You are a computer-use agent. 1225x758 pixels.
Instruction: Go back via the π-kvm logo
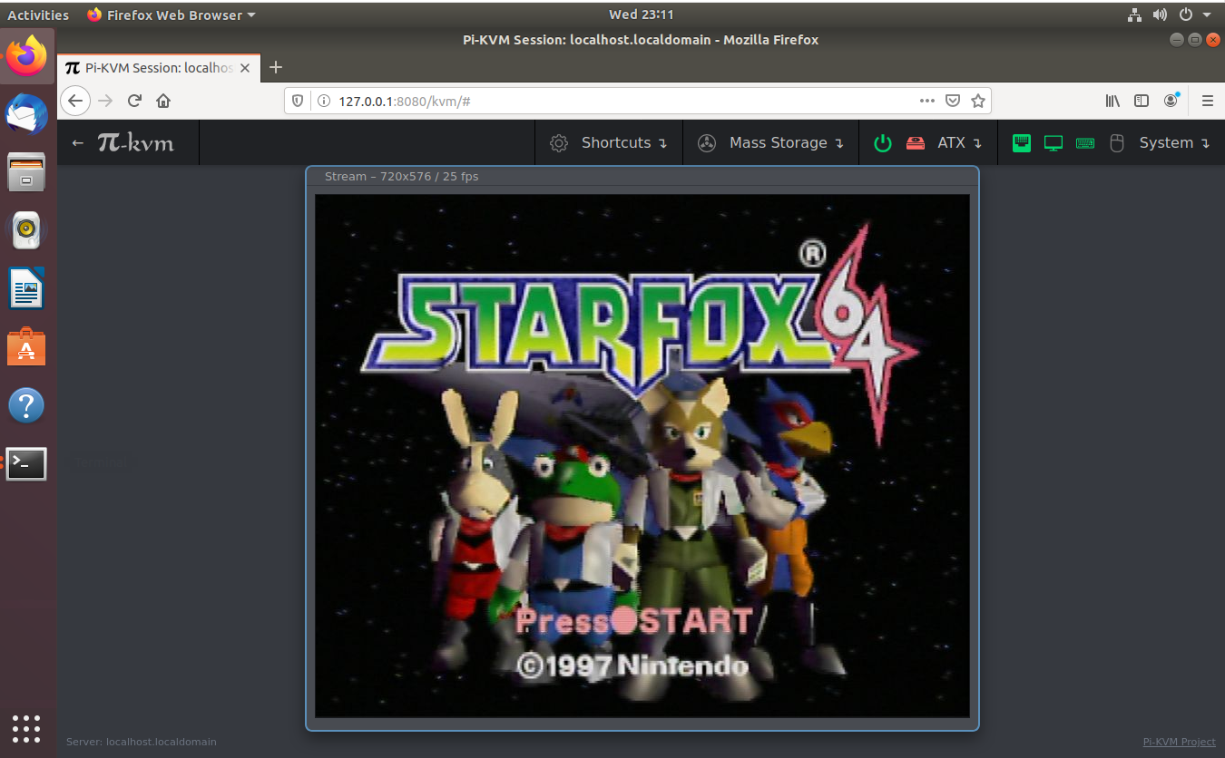[x=134, y=143]
